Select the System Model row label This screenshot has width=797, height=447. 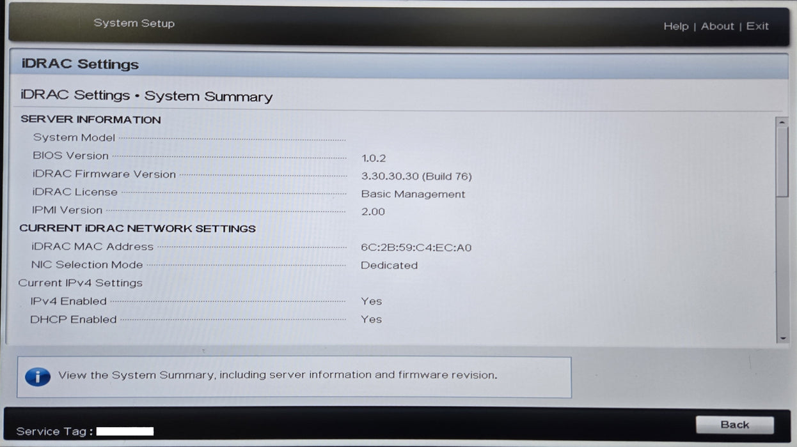pos(74,137)
